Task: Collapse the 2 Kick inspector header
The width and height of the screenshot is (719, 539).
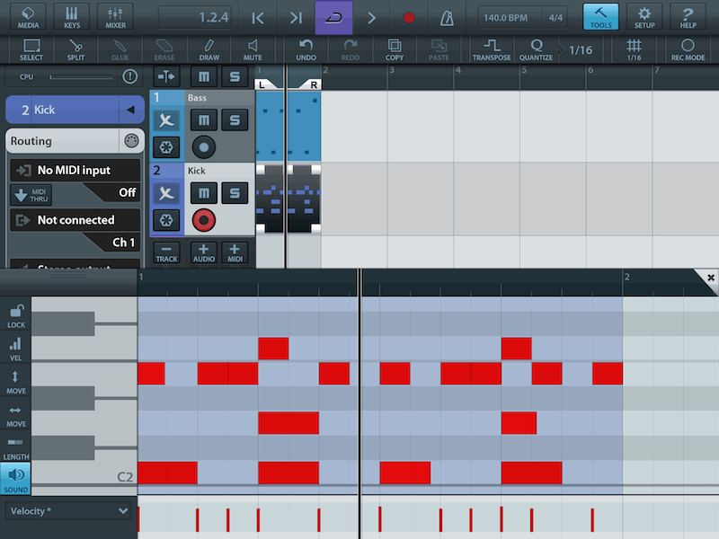Action: click(x=130, y=110)
